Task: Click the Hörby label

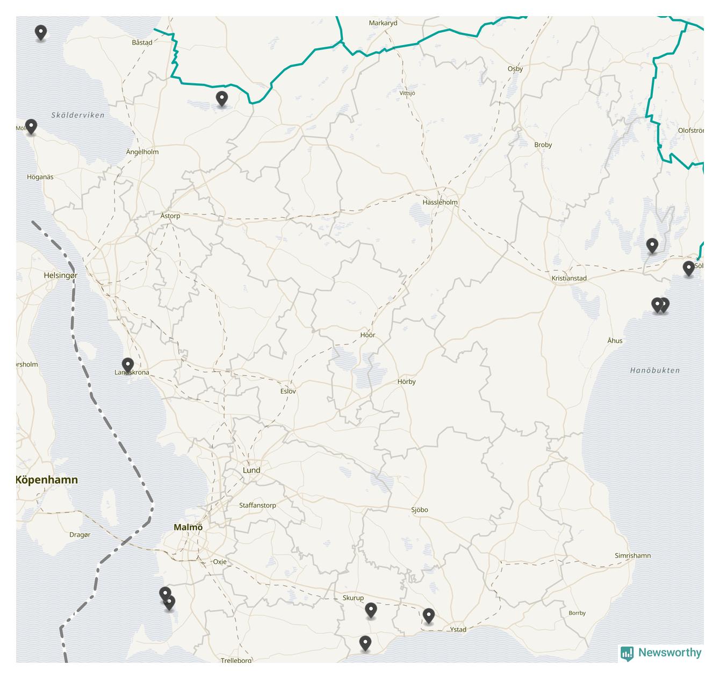Action: [407, 381]
